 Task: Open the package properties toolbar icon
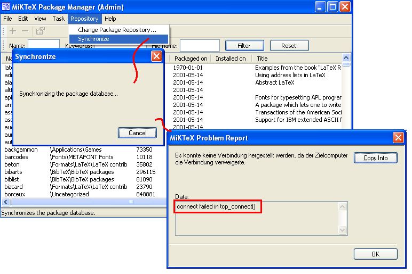click(x=40, y=31)
